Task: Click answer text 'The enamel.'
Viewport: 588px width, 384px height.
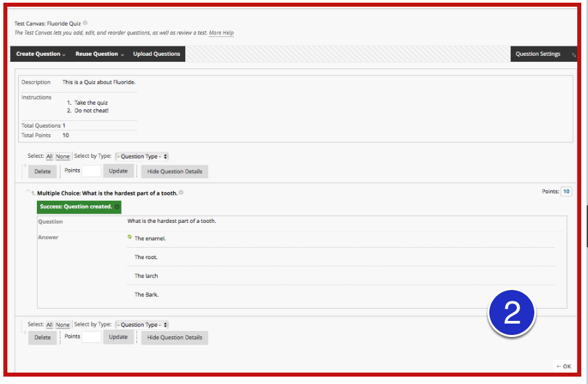Action: [150, 238]
